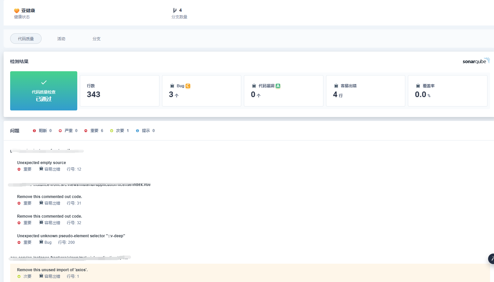Click the checkmark icon in the passed card
This screenshot has height=282, width=494.
tap(44, 82)
